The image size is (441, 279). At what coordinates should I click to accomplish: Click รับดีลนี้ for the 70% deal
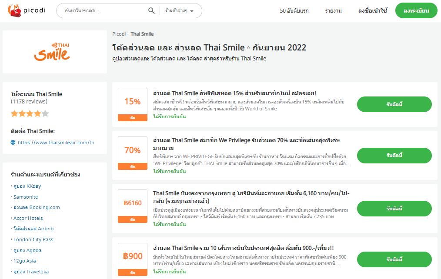point(394,156)
